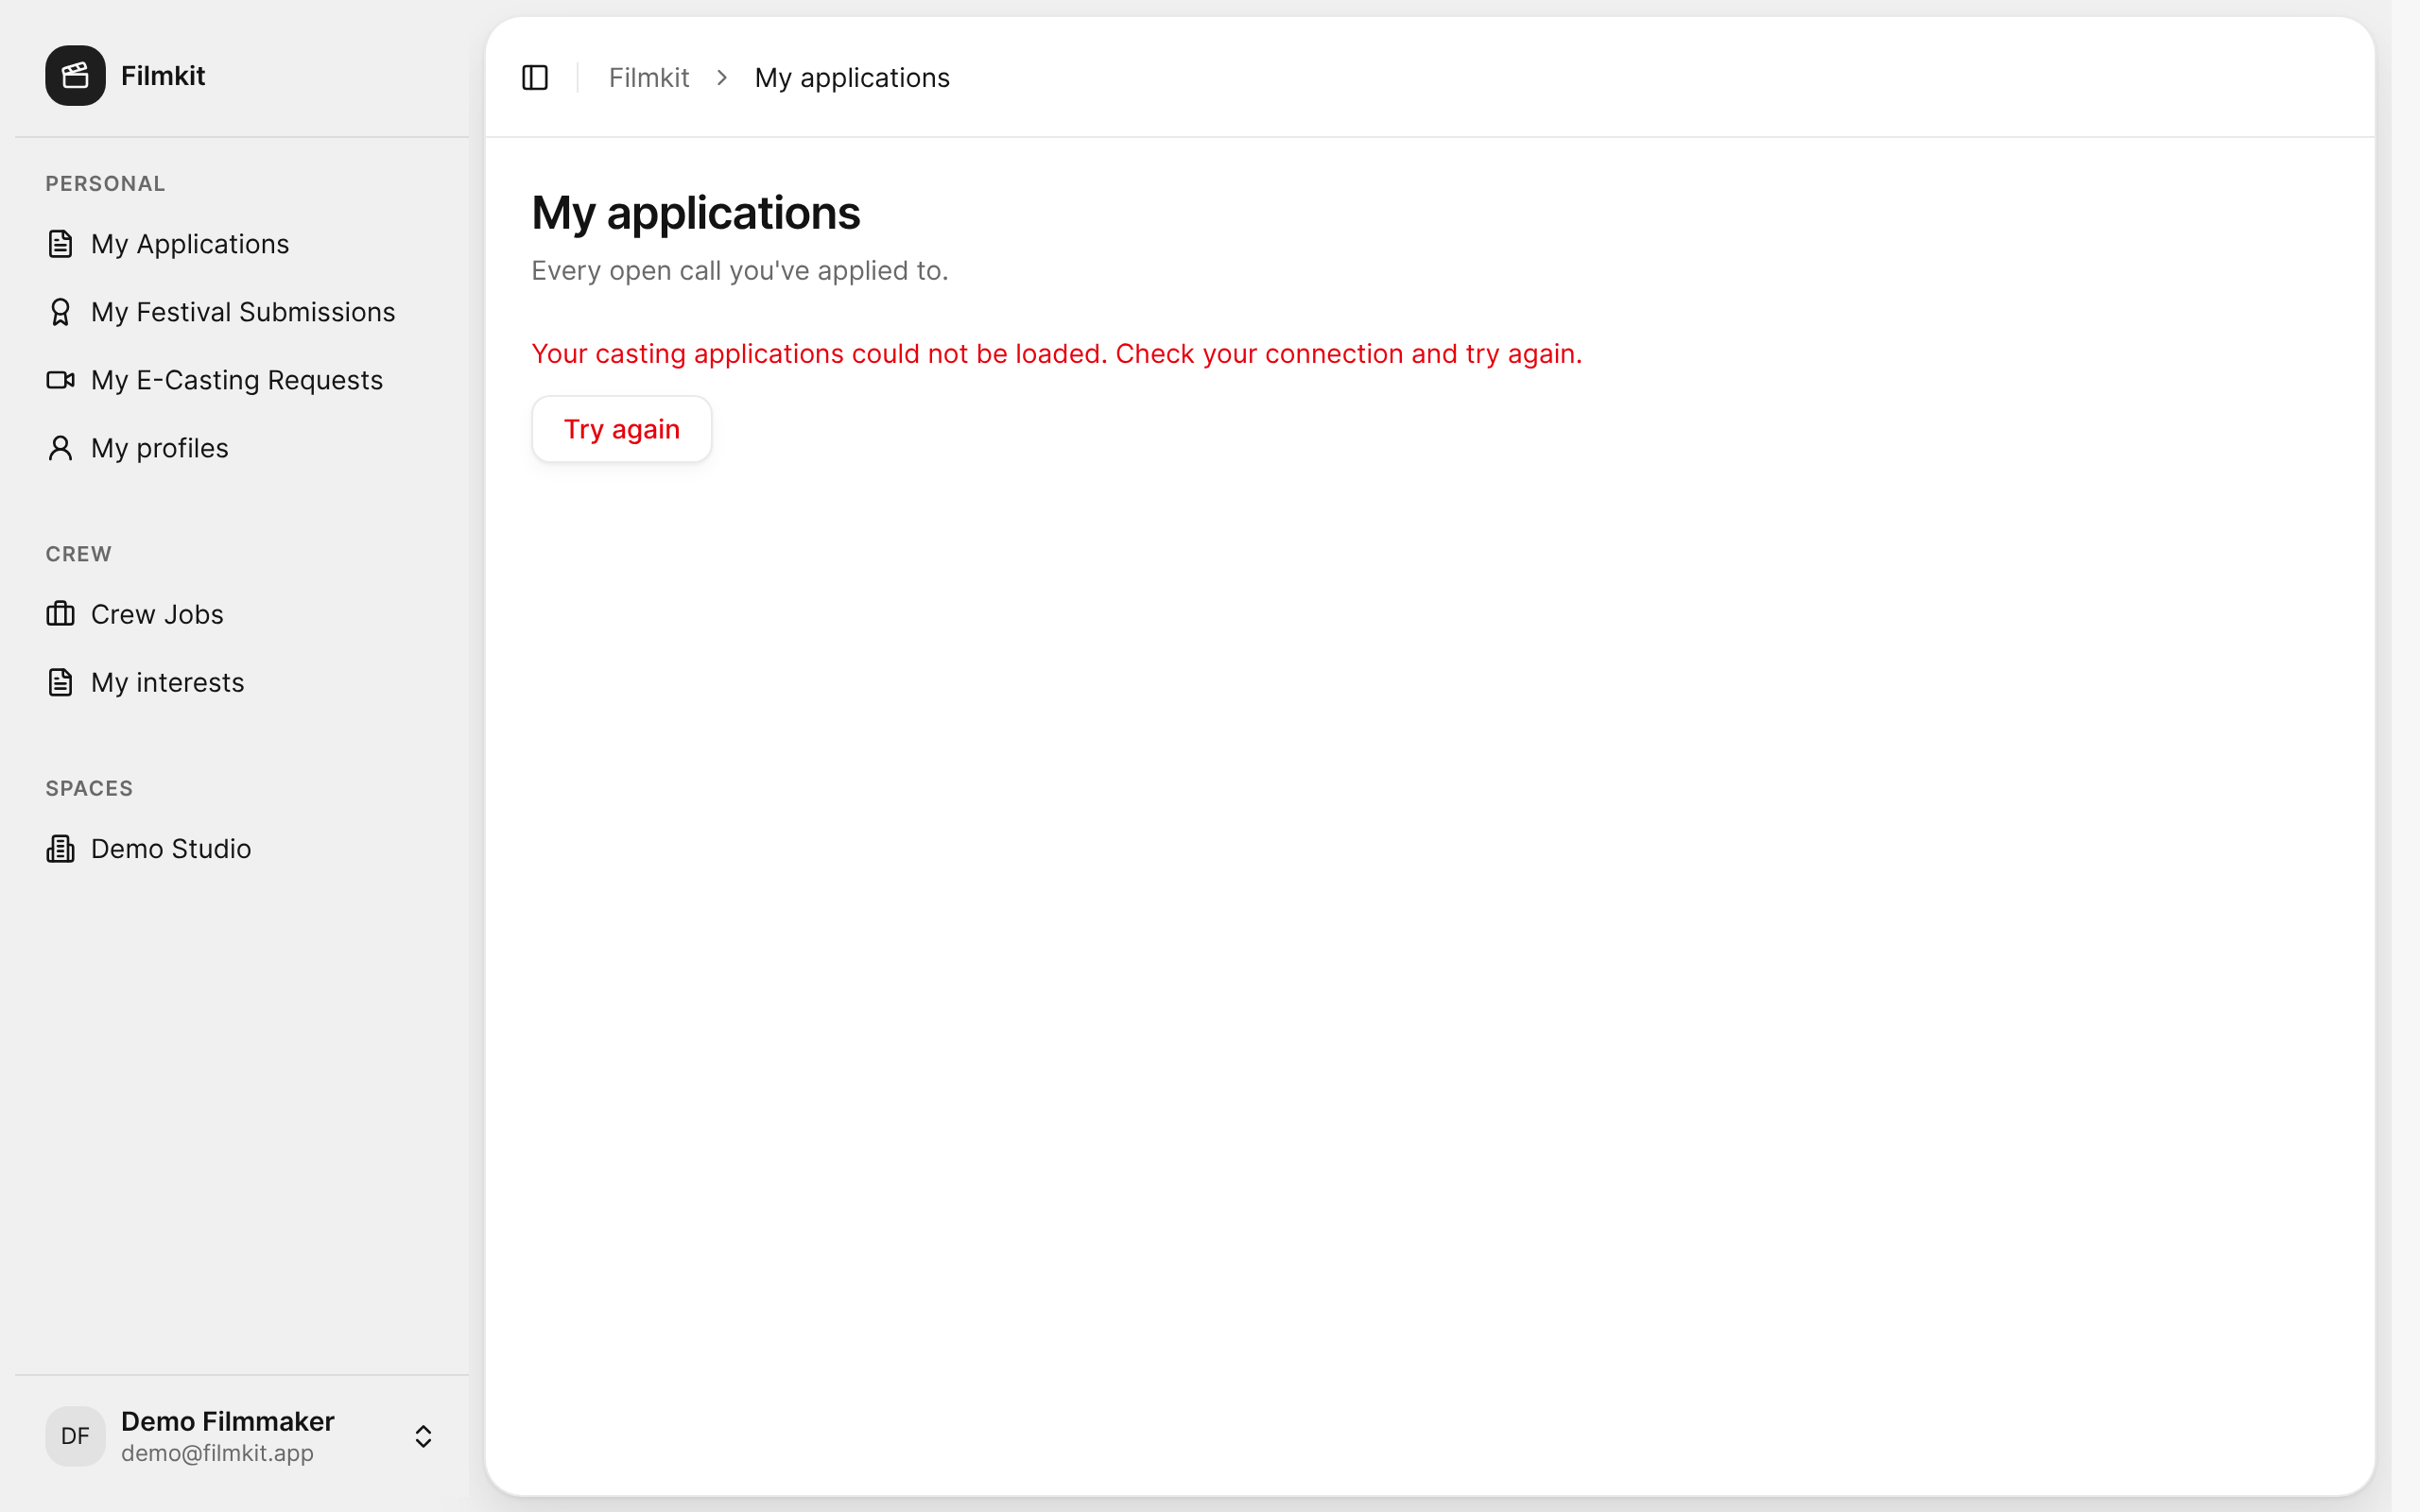Viewport: 2420px width, 1512px height.
Task: Click the SPACES section label
Action: point(89,788)
